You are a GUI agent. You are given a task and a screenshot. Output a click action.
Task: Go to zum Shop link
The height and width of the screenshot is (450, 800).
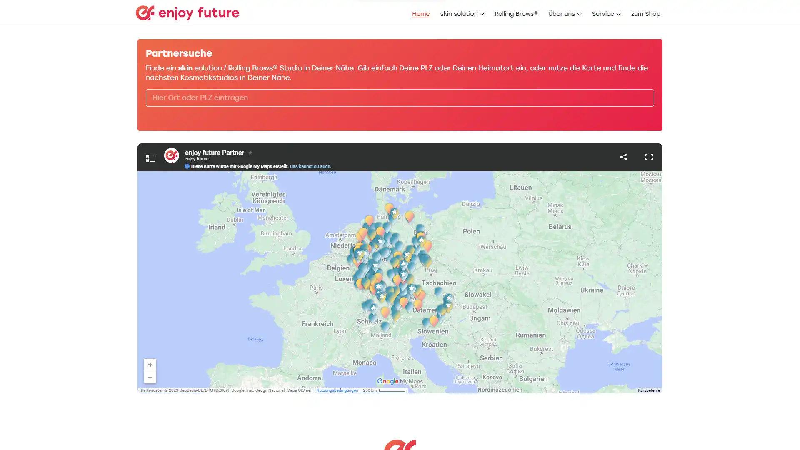pos(646,14)
